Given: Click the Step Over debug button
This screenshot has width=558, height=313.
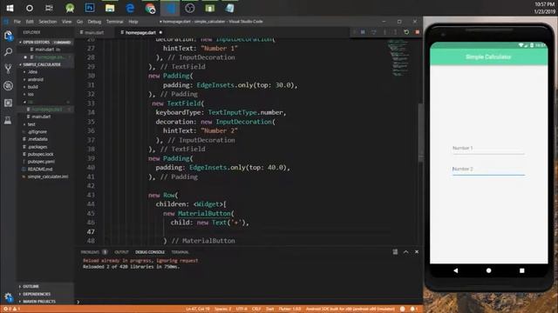Looking at the screenshot, I should pyautogui.click(x=374, y=32).
